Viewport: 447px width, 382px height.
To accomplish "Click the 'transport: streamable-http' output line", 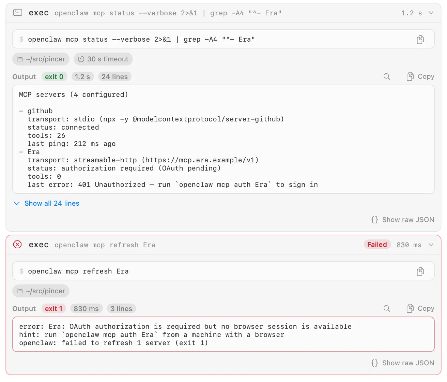I will [143, 160].
